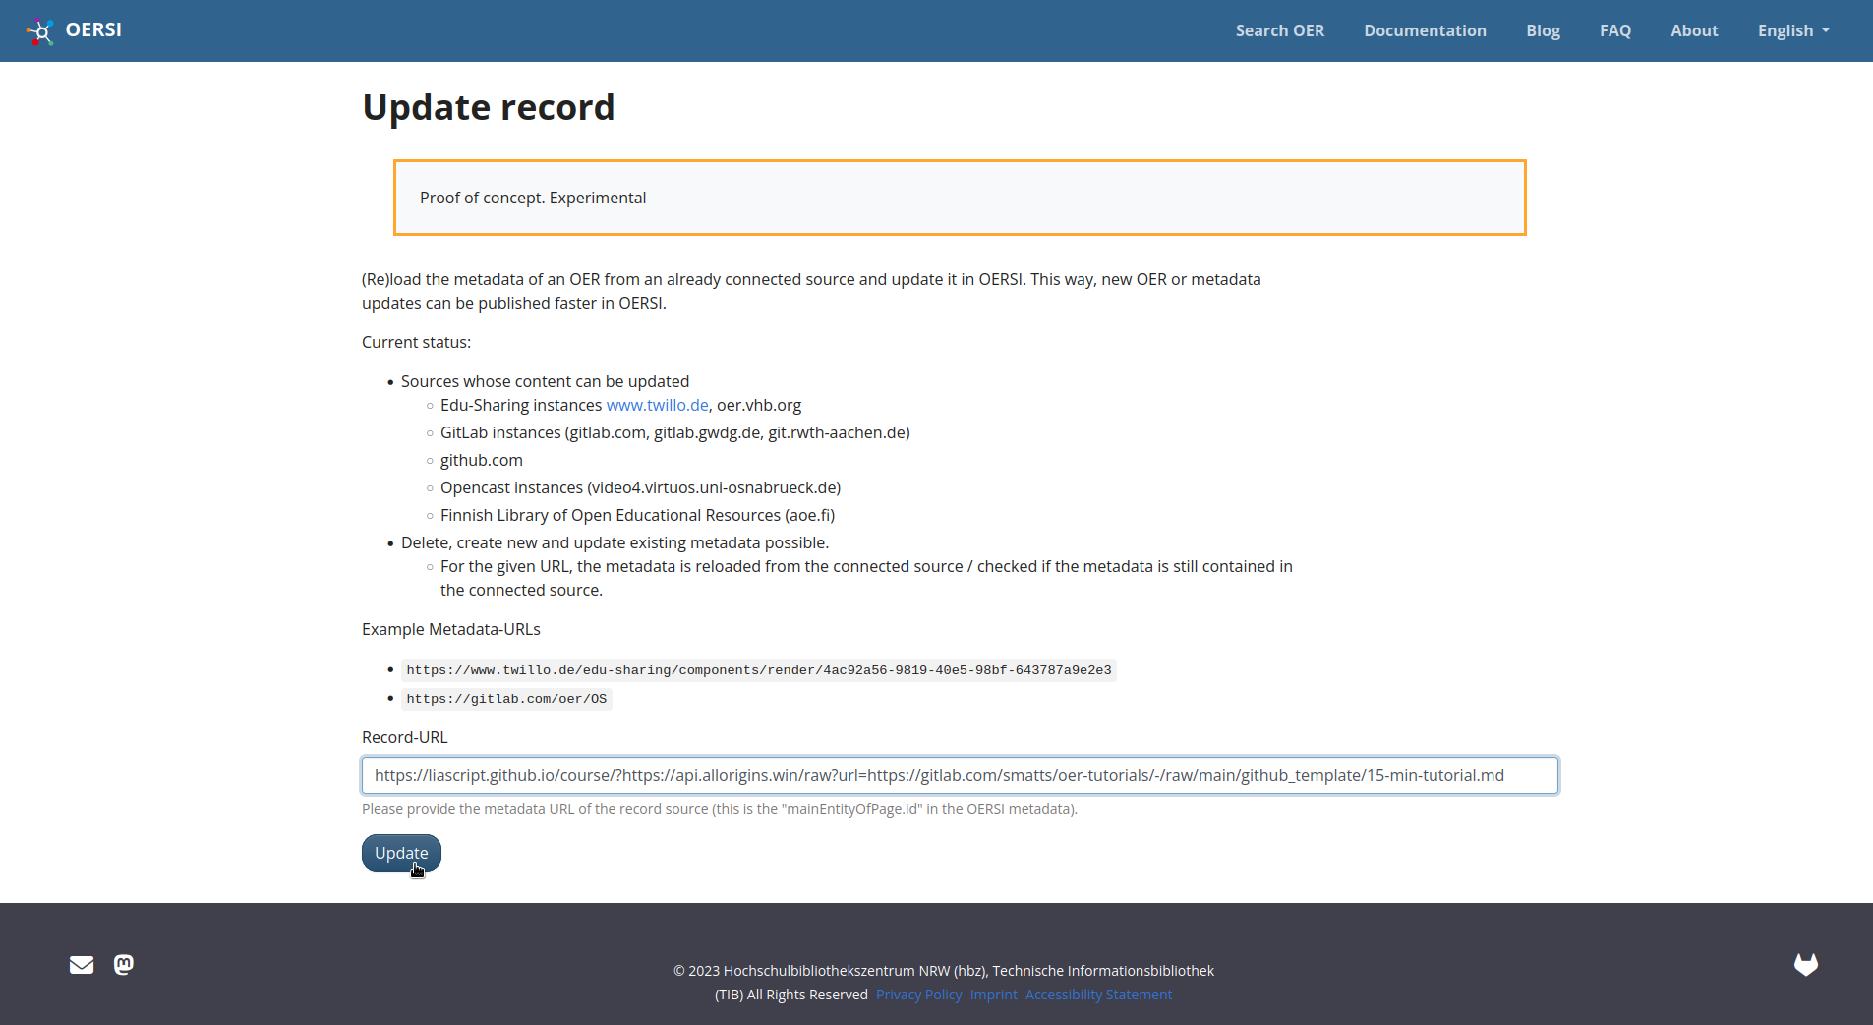Open the Mastodon icon in the footer
Image resolution: width=1873 pixels, height=1025 pixels.
[122, 964]
